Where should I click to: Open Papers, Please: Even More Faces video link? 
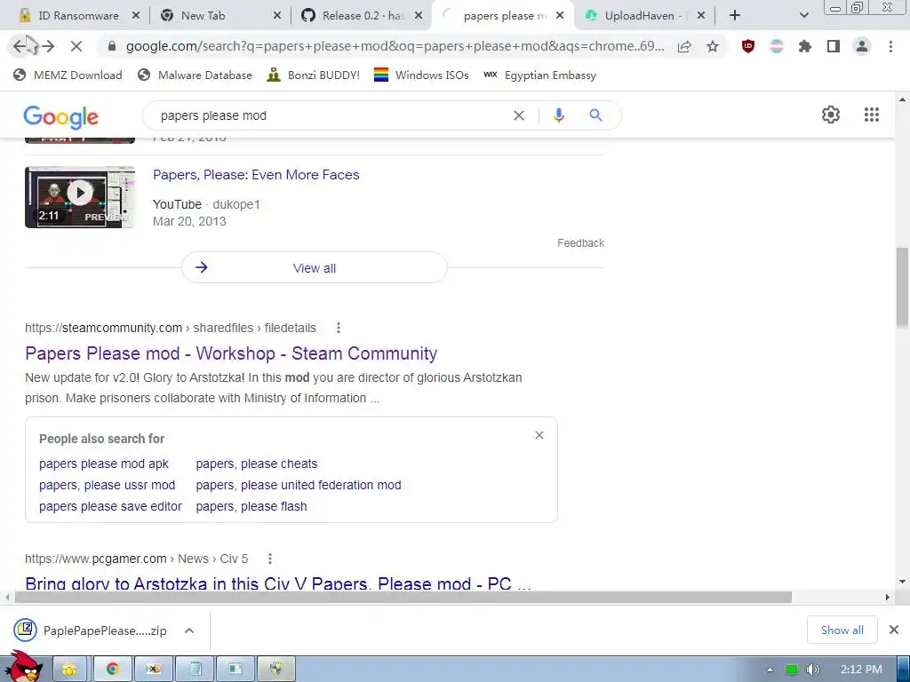tap(256, 175)
